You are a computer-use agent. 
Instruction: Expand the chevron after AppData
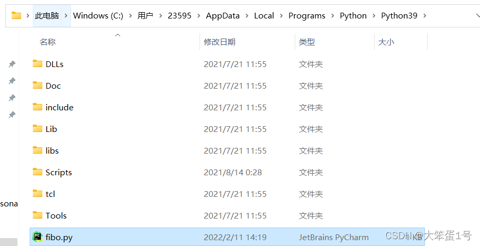[x=247, y=15]
